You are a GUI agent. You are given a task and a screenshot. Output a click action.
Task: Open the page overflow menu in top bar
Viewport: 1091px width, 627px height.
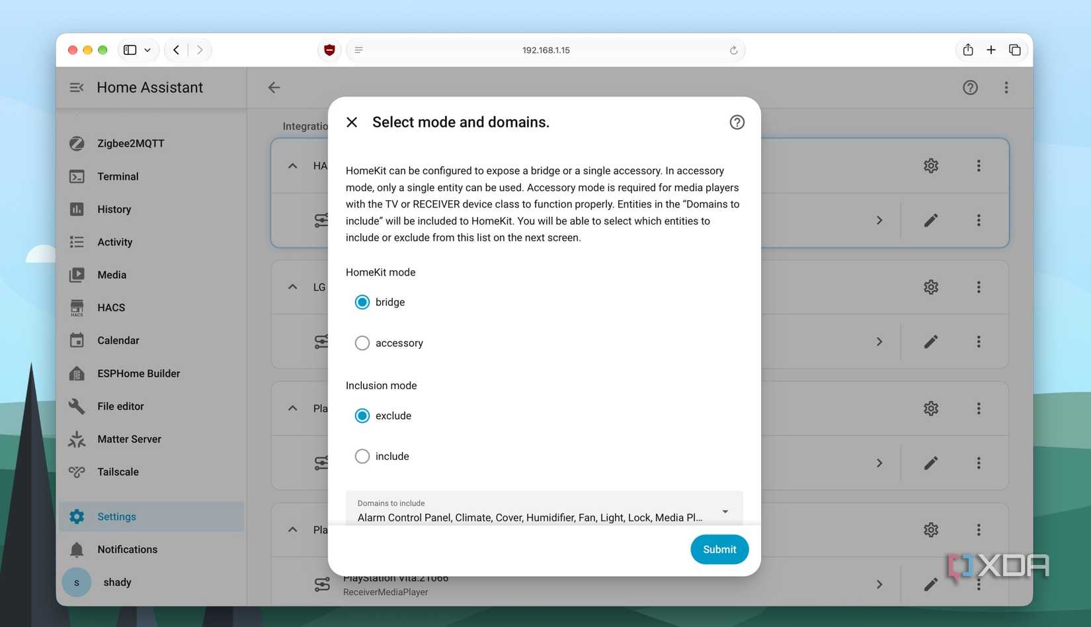point(1006,87)
